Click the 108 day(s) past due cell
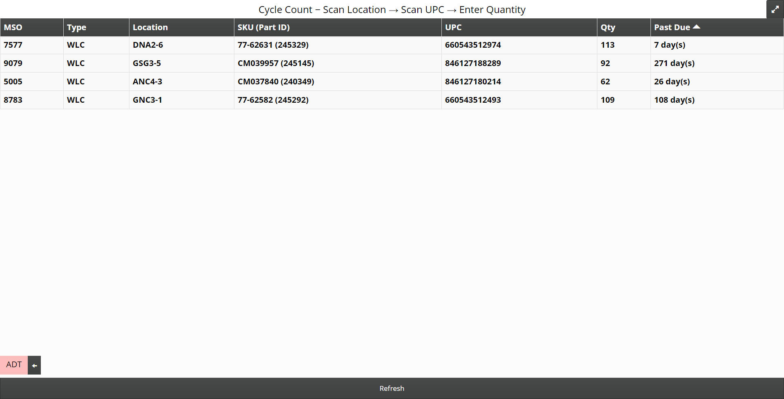784x399 pixels. click(x=717, y=100)
